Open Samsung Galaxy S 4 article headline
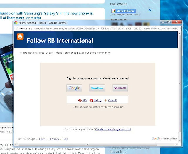Viewport: 188px width, 154px height. coord(46,16)
